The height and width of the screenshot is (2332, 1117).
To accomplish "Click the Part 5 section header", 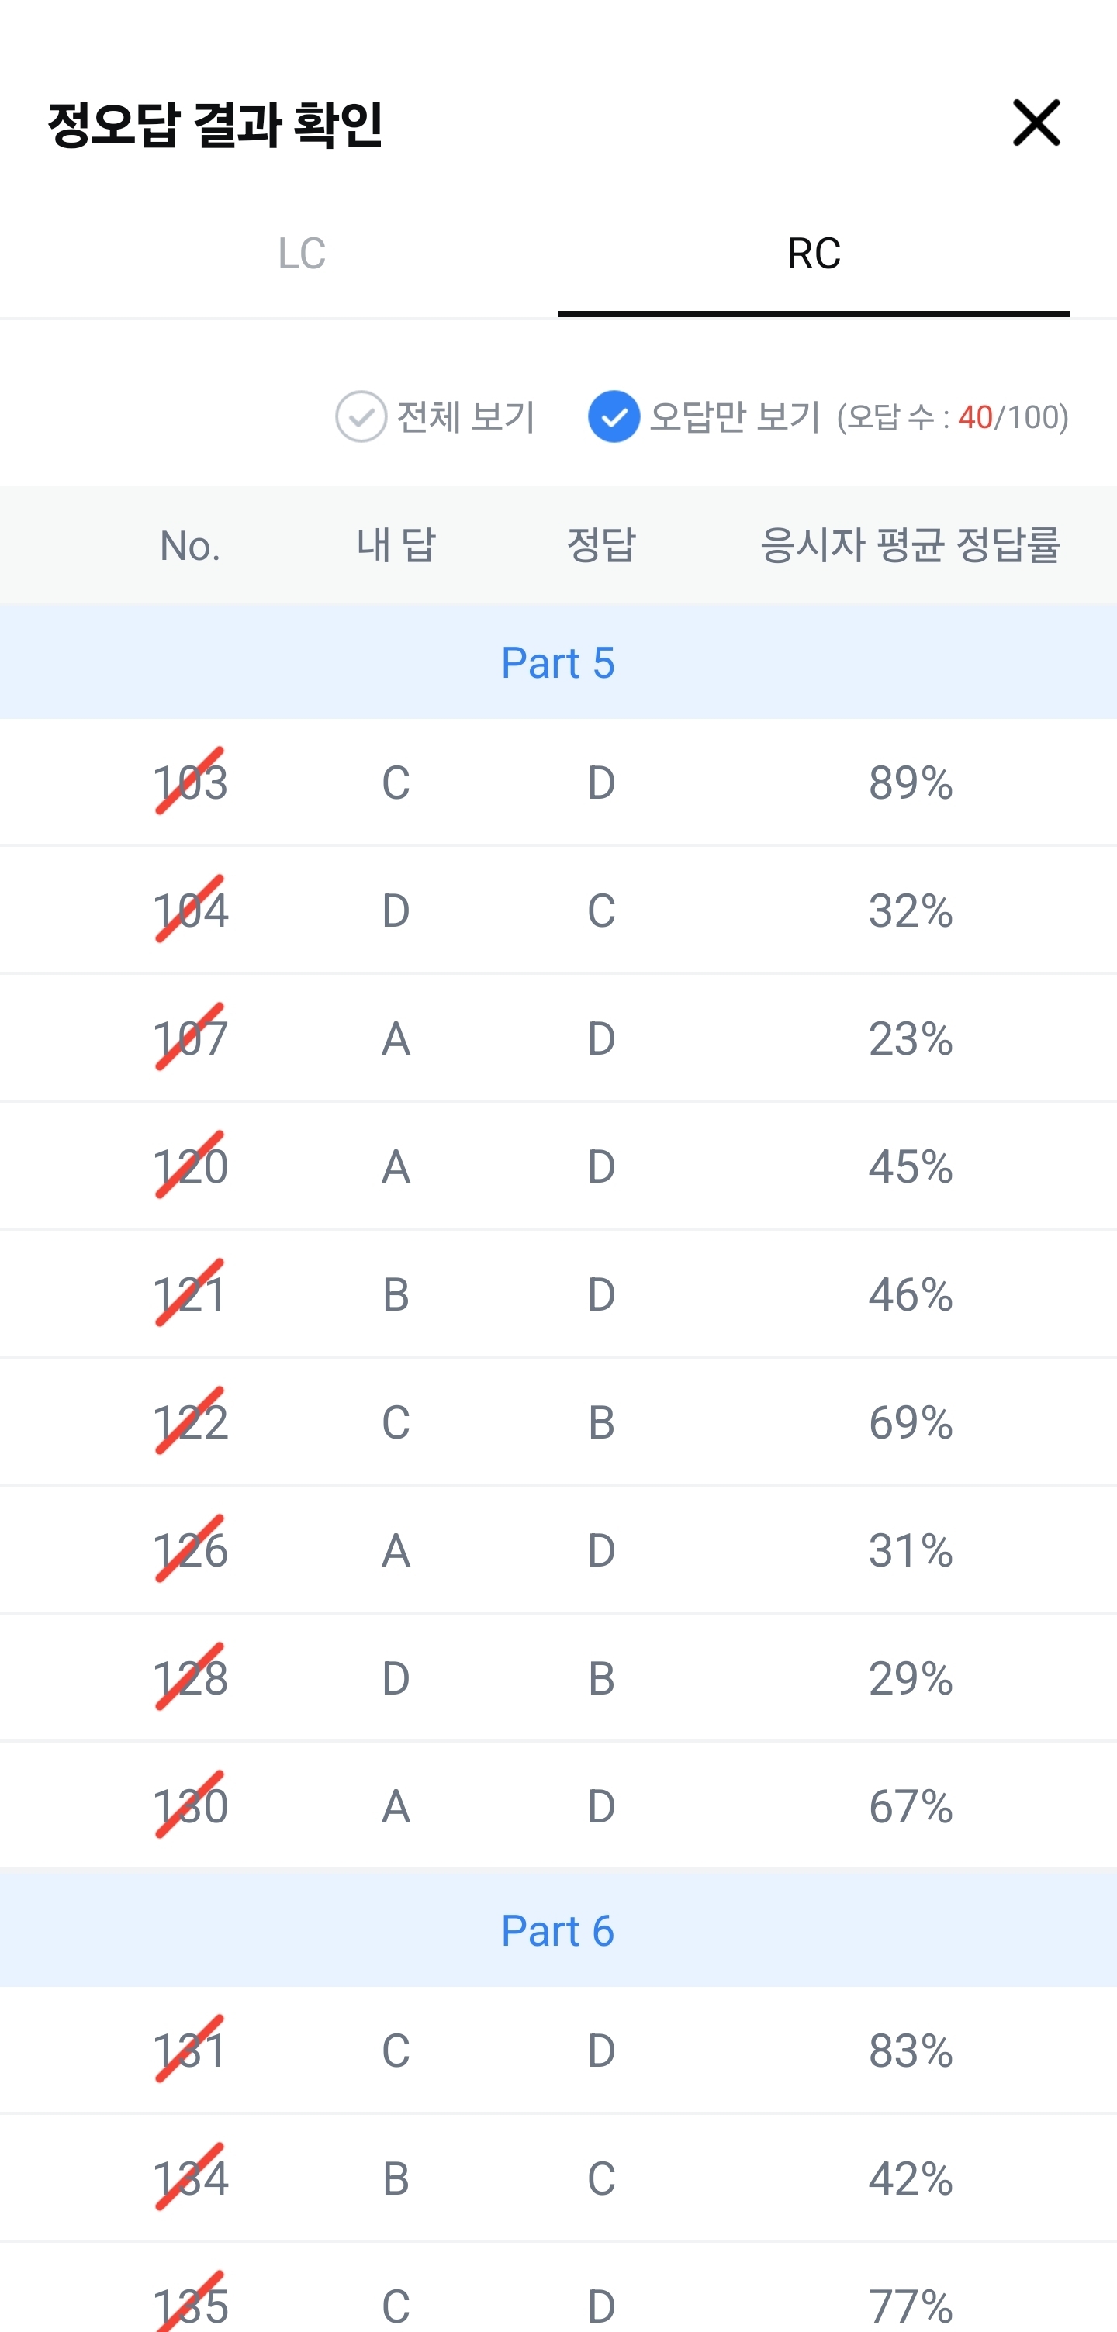I will (x=558, y=662).
